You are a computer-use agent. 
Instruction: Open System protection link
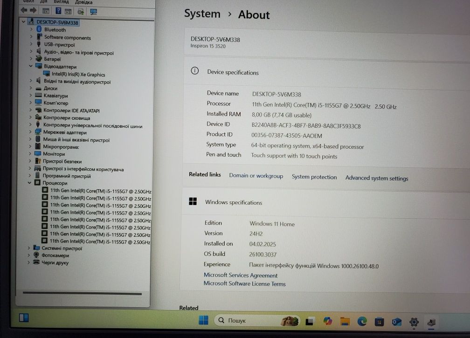[314, 177]
